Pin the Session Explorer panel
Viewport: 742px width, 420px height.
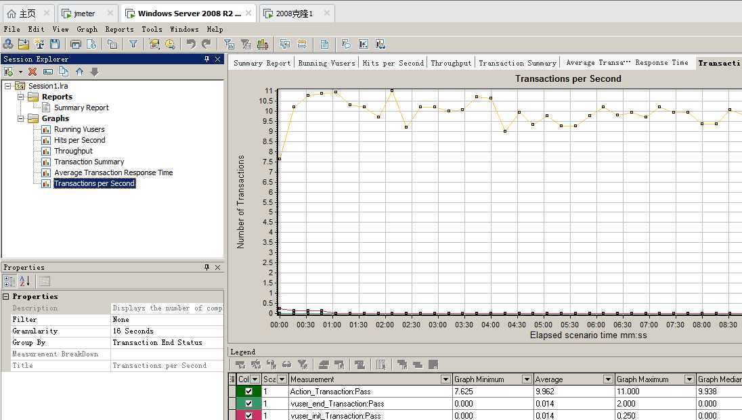[x=206, y=59]
